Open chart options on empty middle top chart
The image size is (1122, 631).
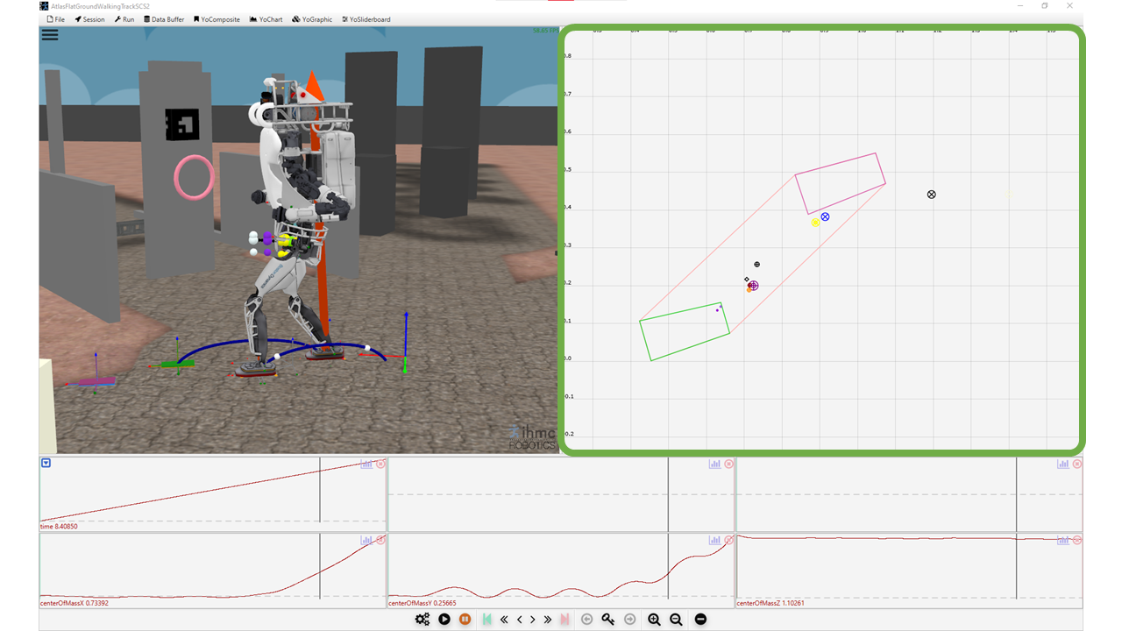point(715,464)
